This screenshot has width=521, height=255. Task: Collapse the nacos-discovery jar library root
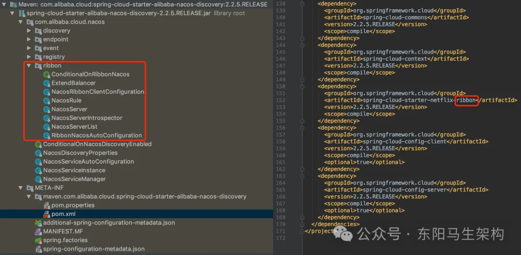tap(12, 13)
